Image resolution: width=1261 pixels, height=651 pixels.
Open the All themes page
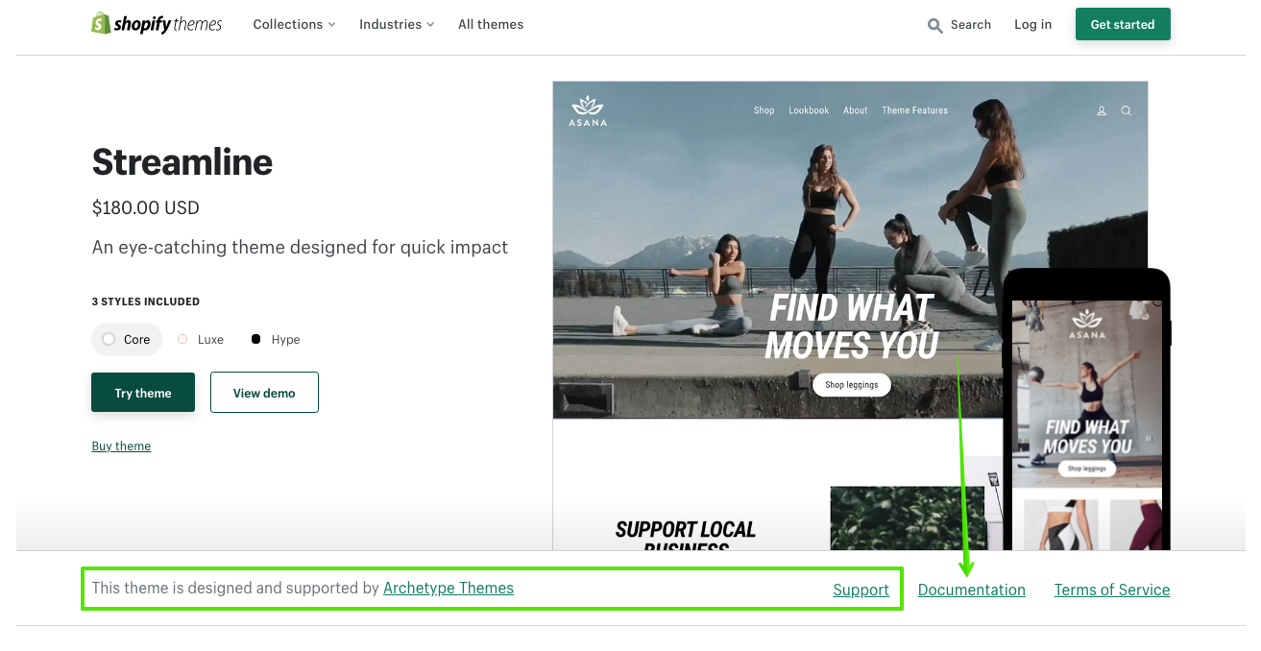point(491,25)
